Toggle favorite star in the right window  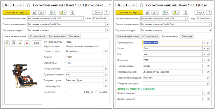pos(142,5)
